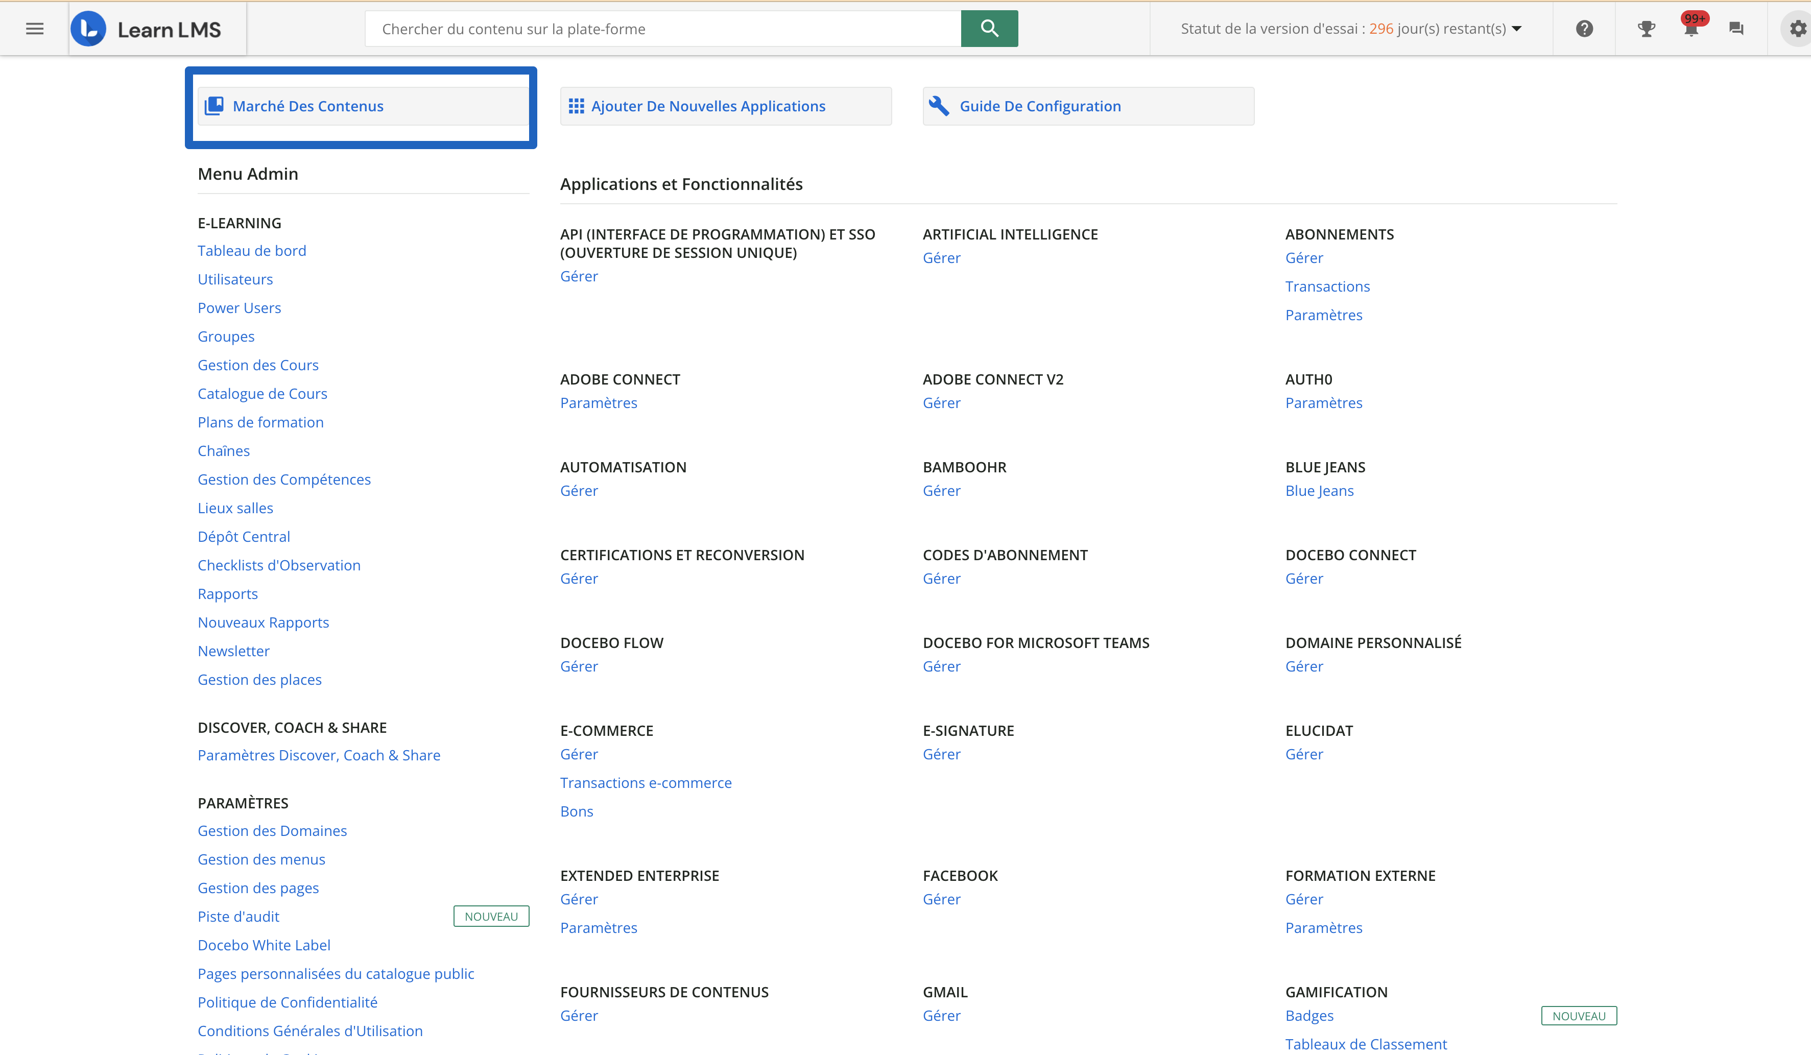Open Gestion des Cours

[x=258, y=365]
